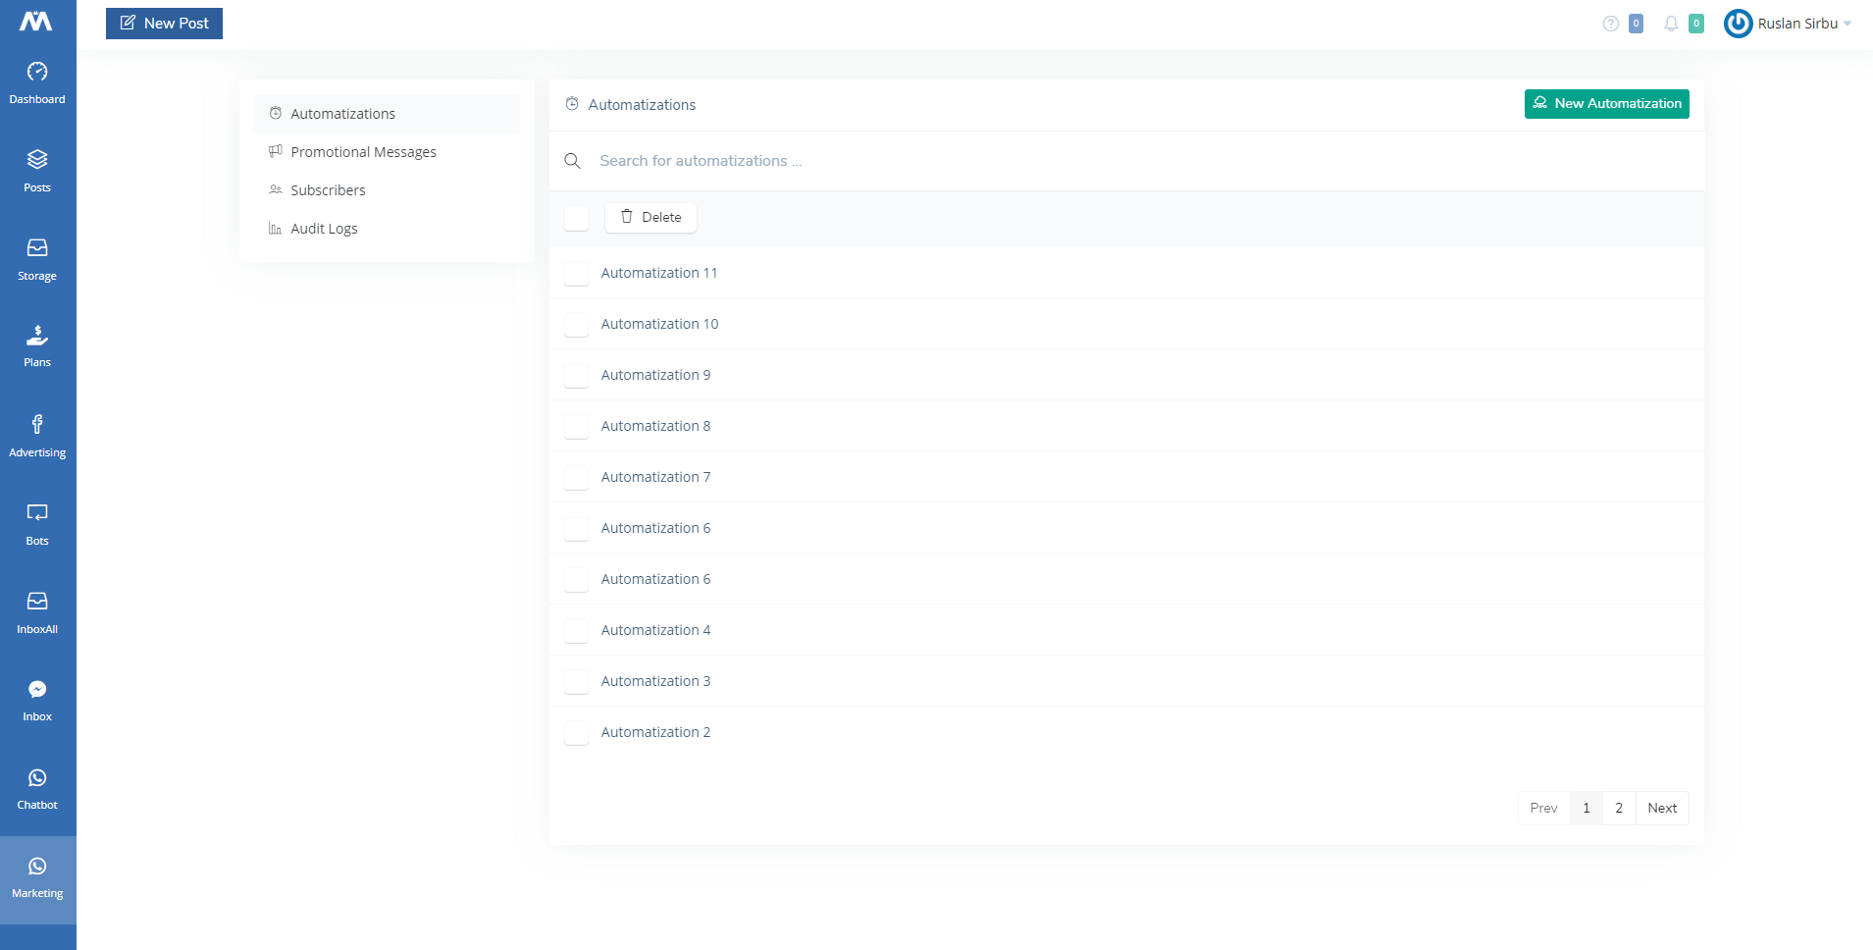Go to Posts in the sidebar
1873x950 pixels.
point(37,160)
